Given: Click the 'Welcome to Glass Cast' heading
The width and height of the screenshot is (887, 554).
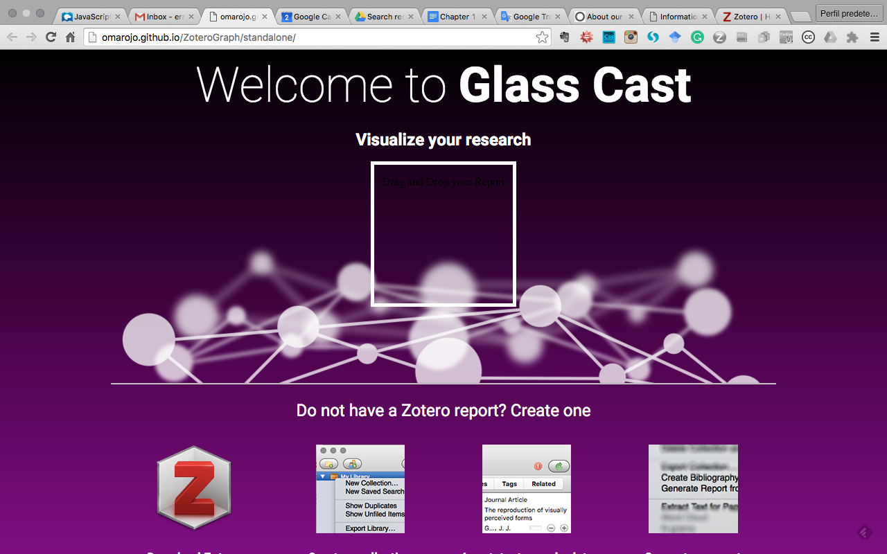Looking at the screenshot, I should pos(443,85).
